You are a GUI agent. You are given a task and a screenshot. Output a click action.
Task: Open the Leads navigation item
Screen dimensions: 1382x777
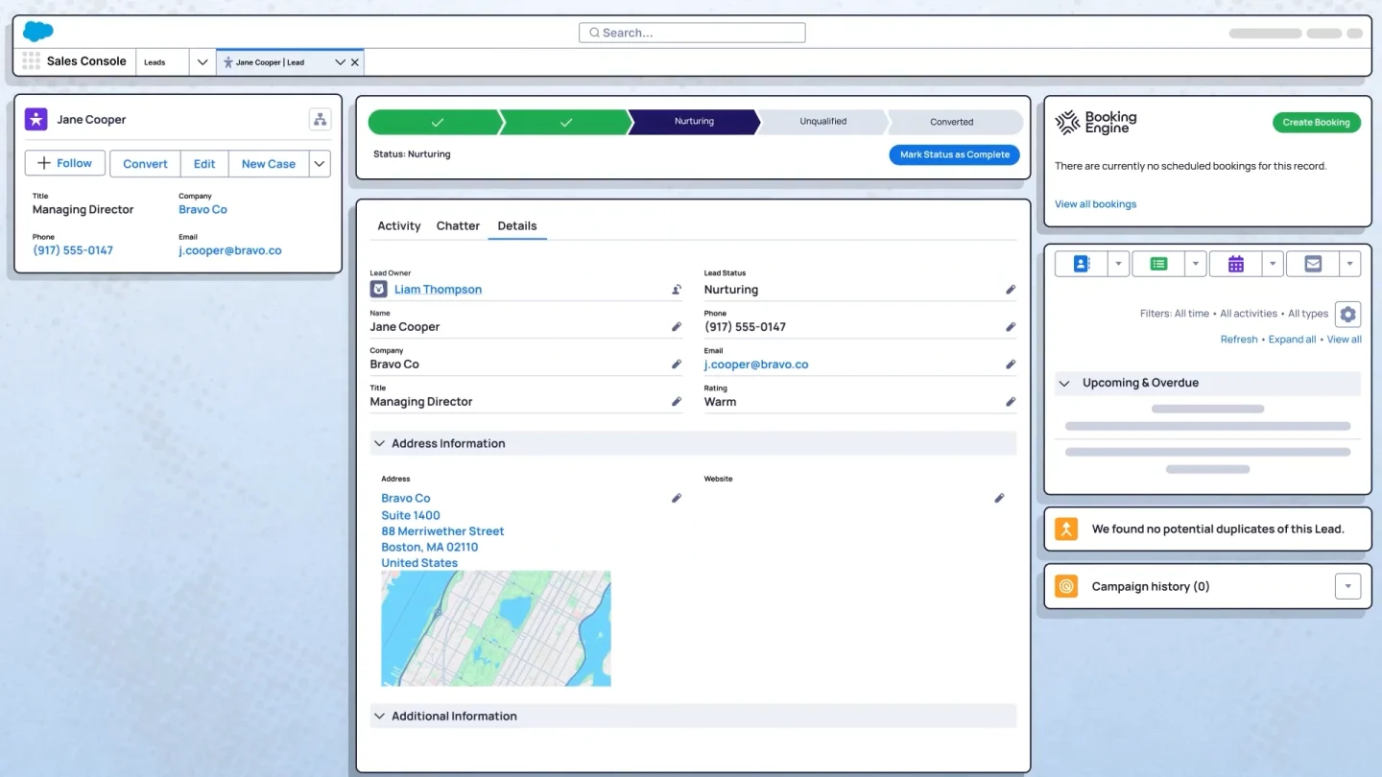point(155,62)
